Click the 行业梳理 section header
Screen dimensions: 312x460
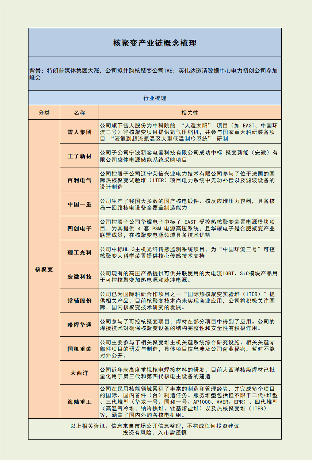pos(155,98)
